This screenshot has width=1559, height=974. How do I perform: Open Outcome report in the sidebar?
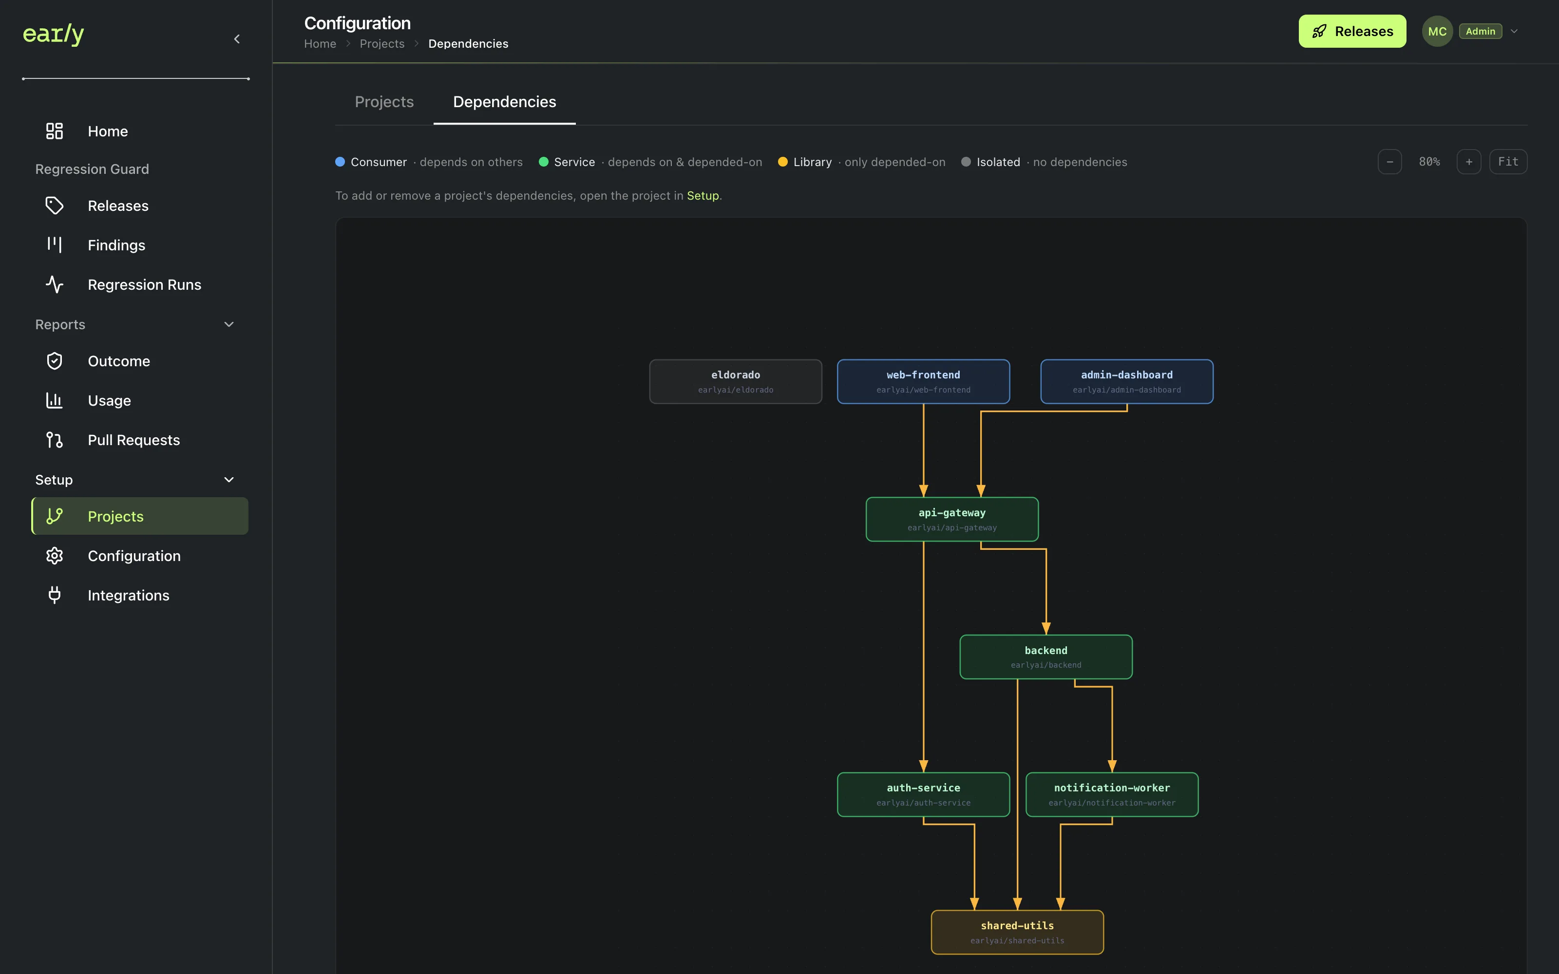point(140,361)
